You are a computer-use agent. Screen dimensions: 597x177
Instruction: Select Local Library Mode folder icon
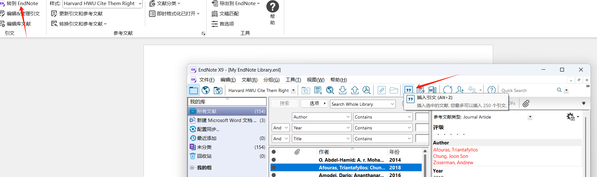click(x=194, y=90)
